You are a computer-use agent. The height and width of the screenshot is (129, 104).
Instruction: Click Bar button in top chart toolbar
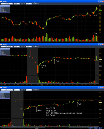click(36, 4)
